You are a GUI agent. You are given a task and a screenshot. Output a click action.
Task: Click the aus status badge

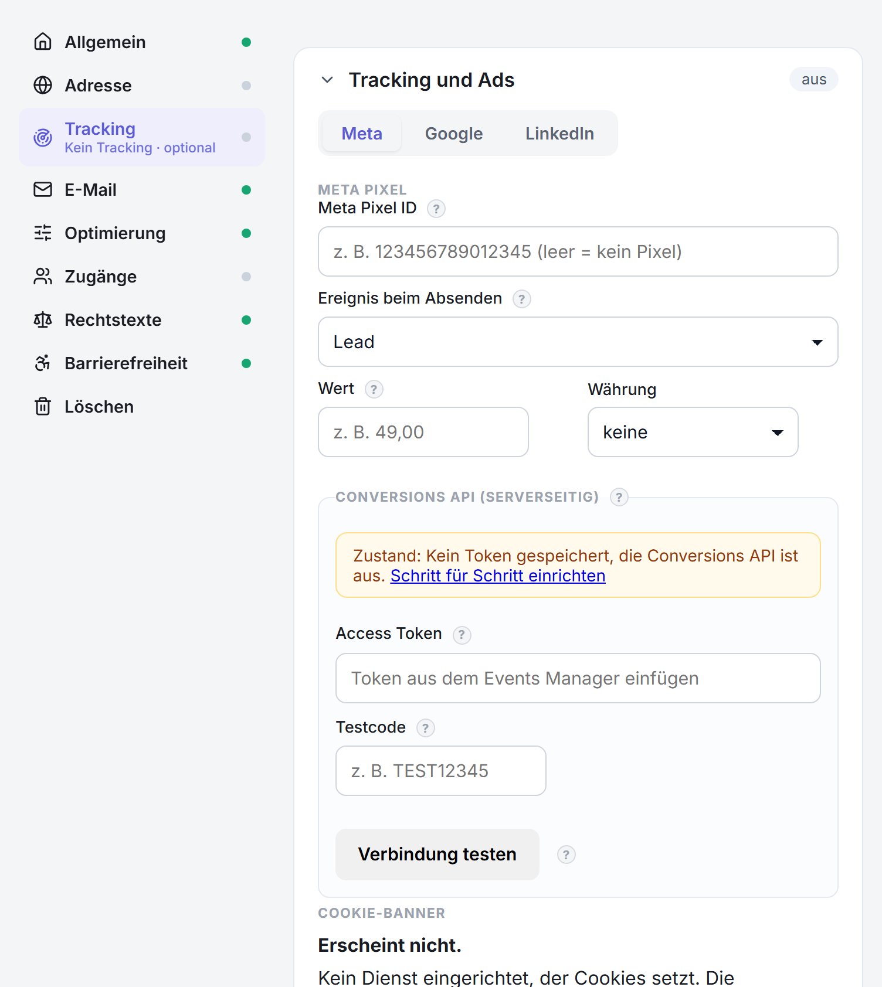point(814,80)
